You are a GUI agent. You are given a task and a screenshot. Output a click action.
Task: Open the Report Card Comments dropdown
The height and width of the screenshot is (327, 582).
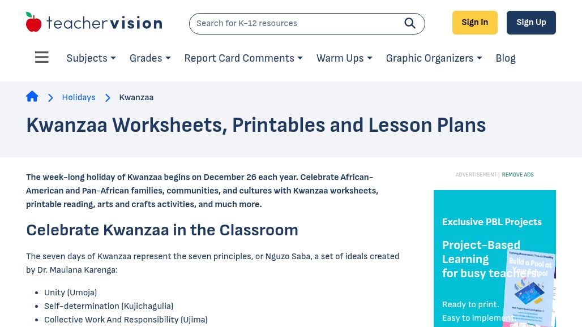(243, 58)
